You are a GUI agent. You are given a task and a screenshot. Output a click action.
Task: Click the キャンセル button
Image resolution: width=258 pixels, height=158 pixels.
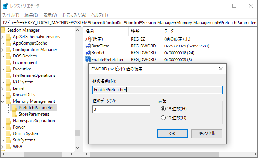point(207,134)
